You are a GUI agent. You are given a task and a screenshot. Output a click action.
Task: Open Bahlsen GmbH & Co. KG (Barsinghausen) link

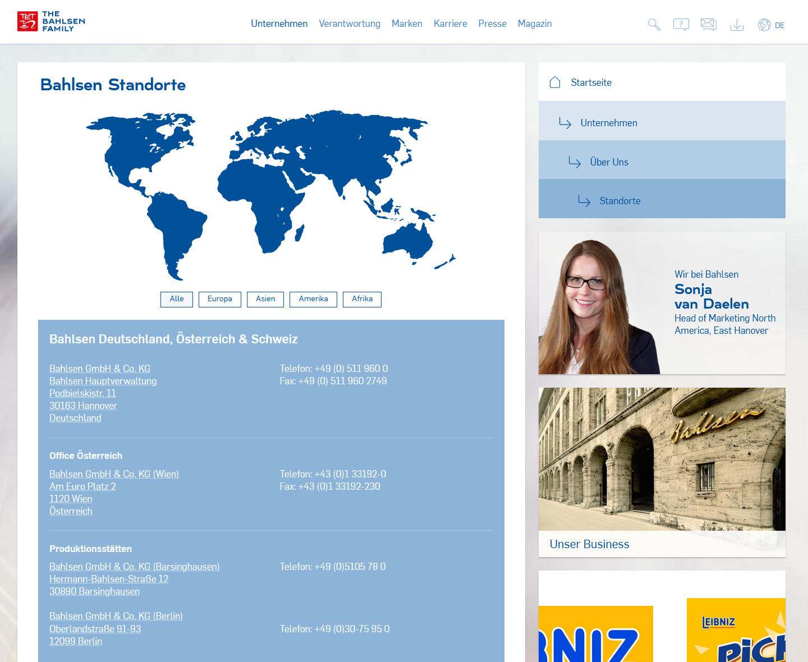135,567
